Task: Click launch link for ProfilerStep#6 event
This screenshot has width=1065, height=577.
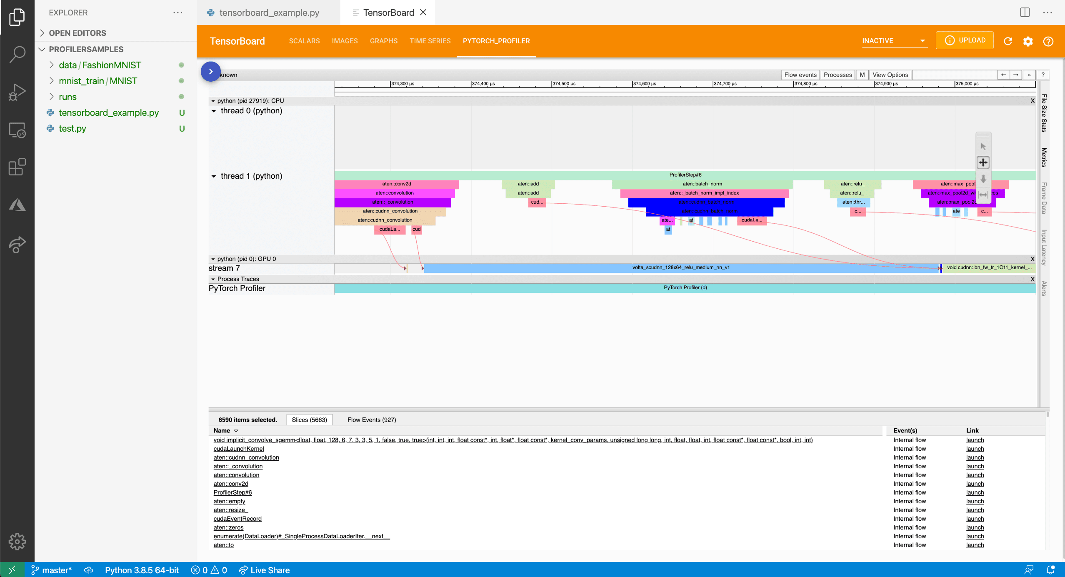Action: tap(974, 492)
